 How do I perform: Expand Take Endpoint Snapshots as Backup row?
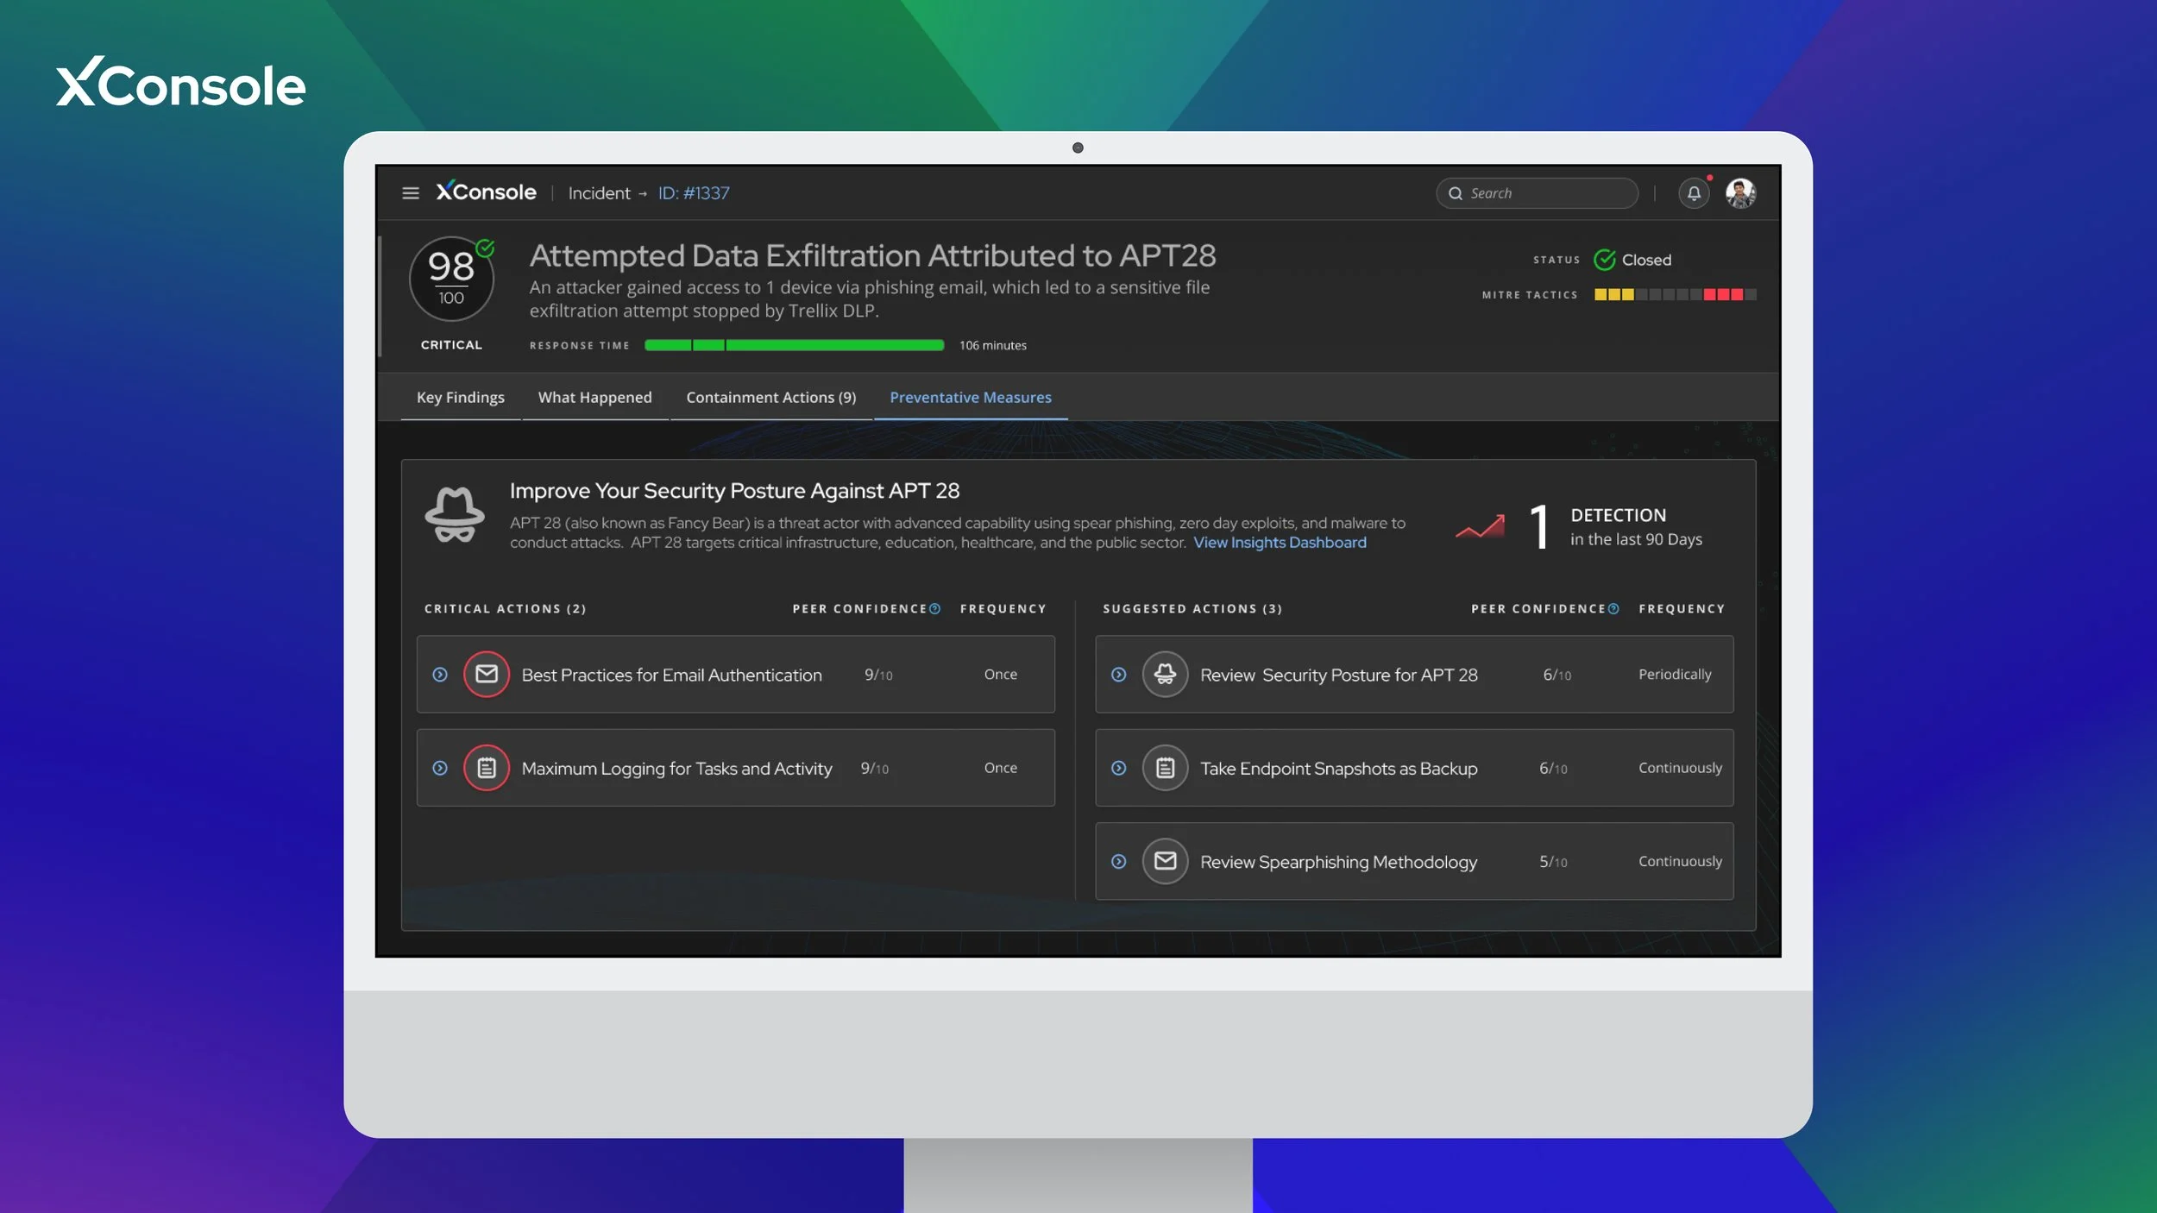1119,768
